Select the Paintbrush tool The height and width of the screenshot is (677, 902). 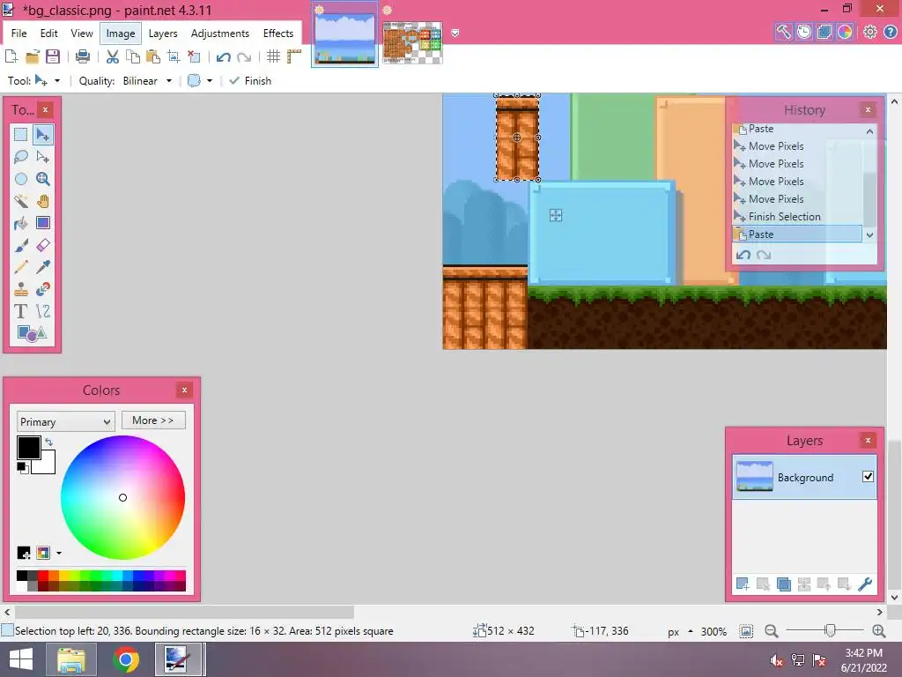[x=21, y=245]
